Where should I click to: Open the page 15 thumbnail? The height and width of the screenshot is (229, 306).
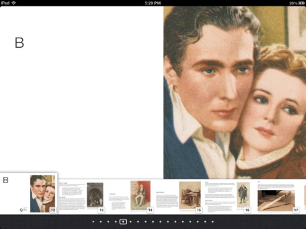tap(179, 197)
